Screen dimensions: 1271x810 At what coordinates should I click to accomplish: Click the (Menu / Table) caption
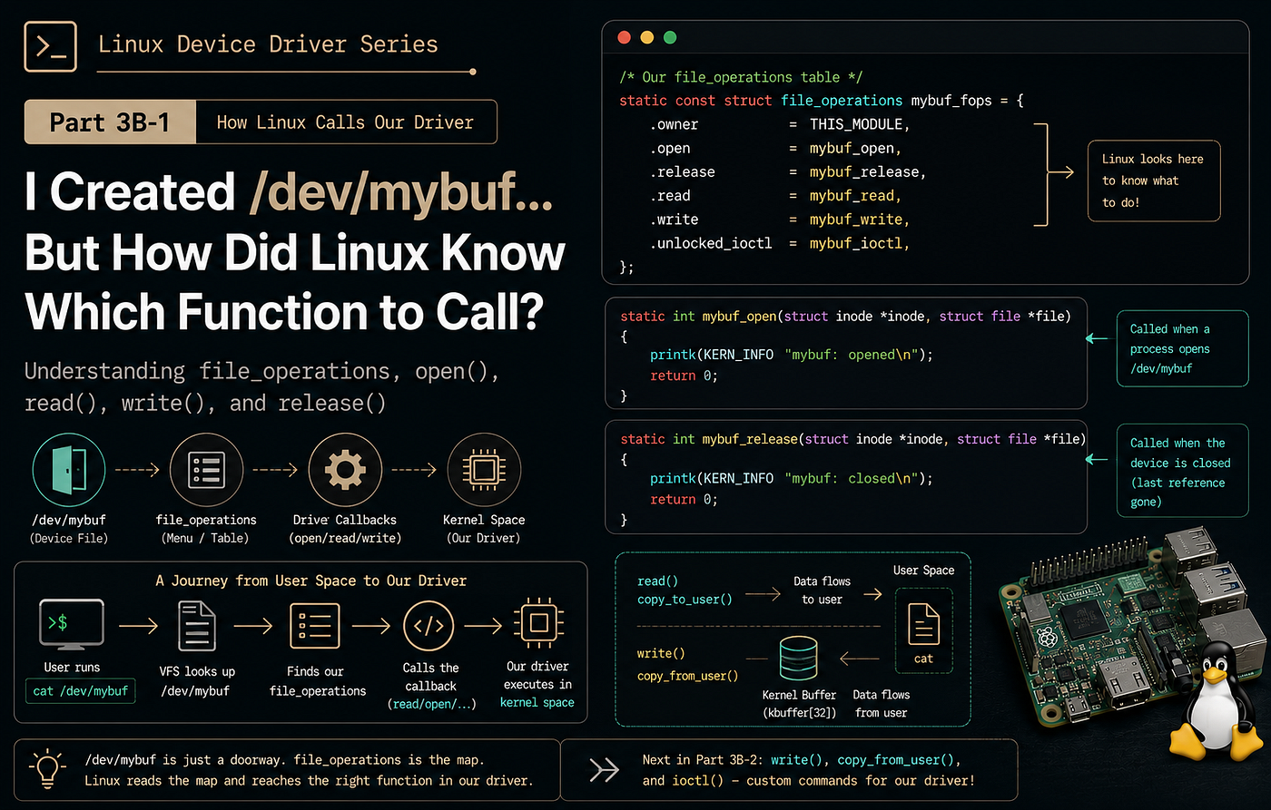click(205, 538)
